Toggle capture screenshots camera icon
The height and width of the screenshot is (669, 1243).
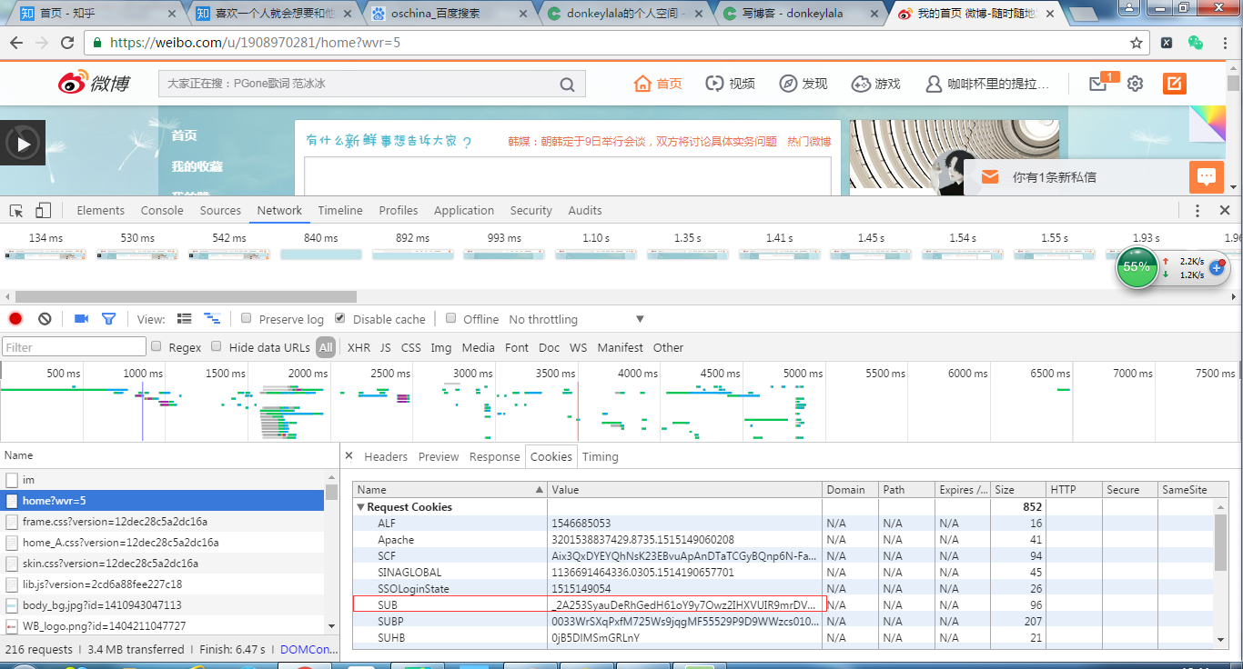(81, 319)
